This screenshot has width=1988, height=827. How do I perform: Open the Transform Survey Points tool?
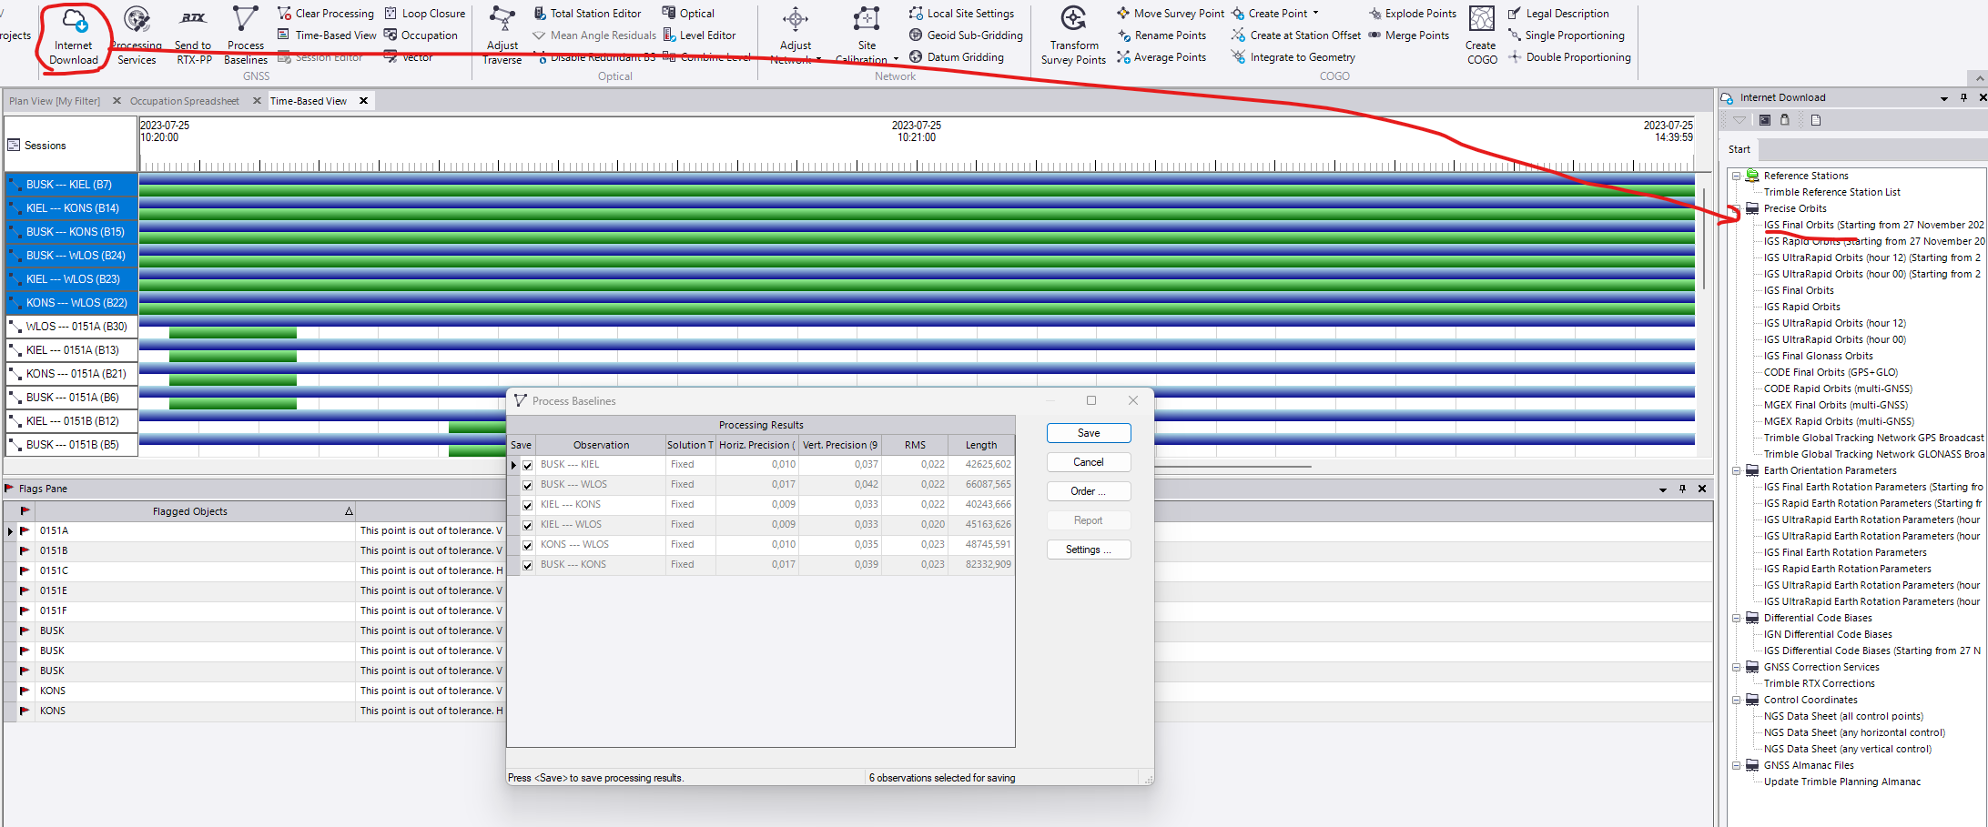[x=1074, y=36]
